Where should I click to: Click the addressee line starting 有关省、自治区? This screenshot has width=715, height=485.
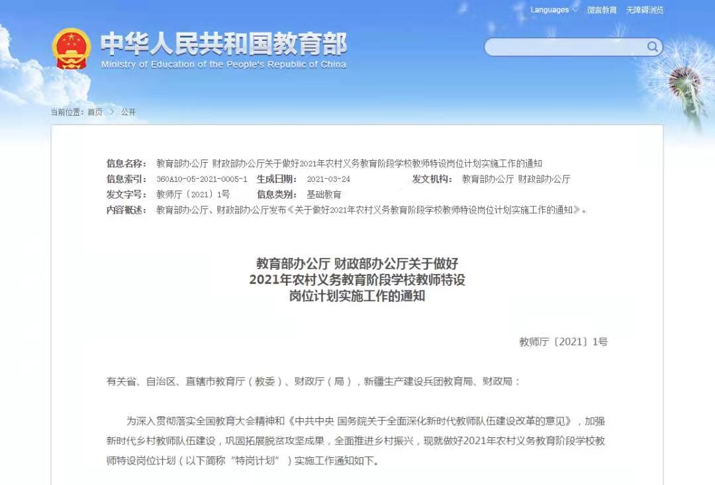(x=313, y=381)
